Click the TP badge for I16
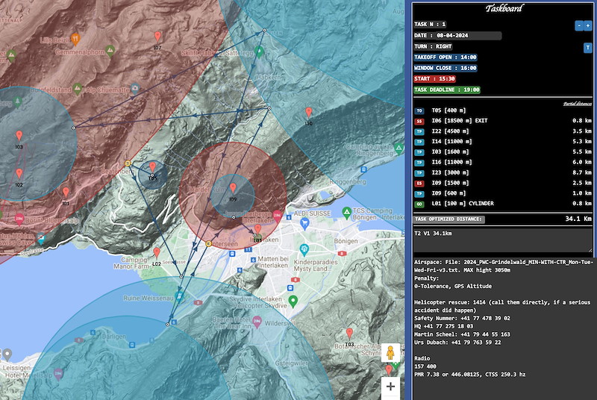The width and height of the screenshot is (597, 400). (419, 163)
